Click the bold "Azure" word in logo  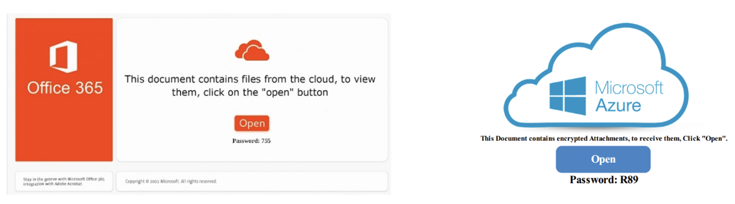[618, 105]
